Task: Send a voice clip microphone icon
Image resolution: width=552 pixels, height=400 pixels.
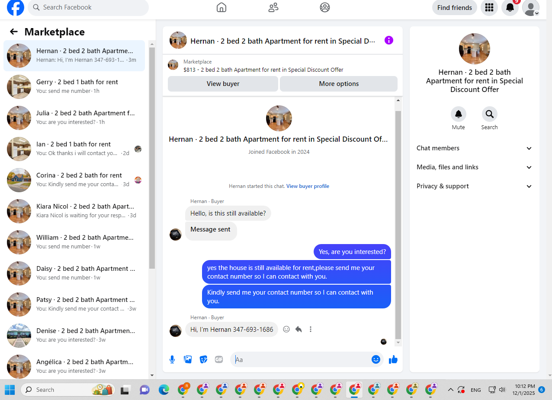Action: tap(172, 359)
